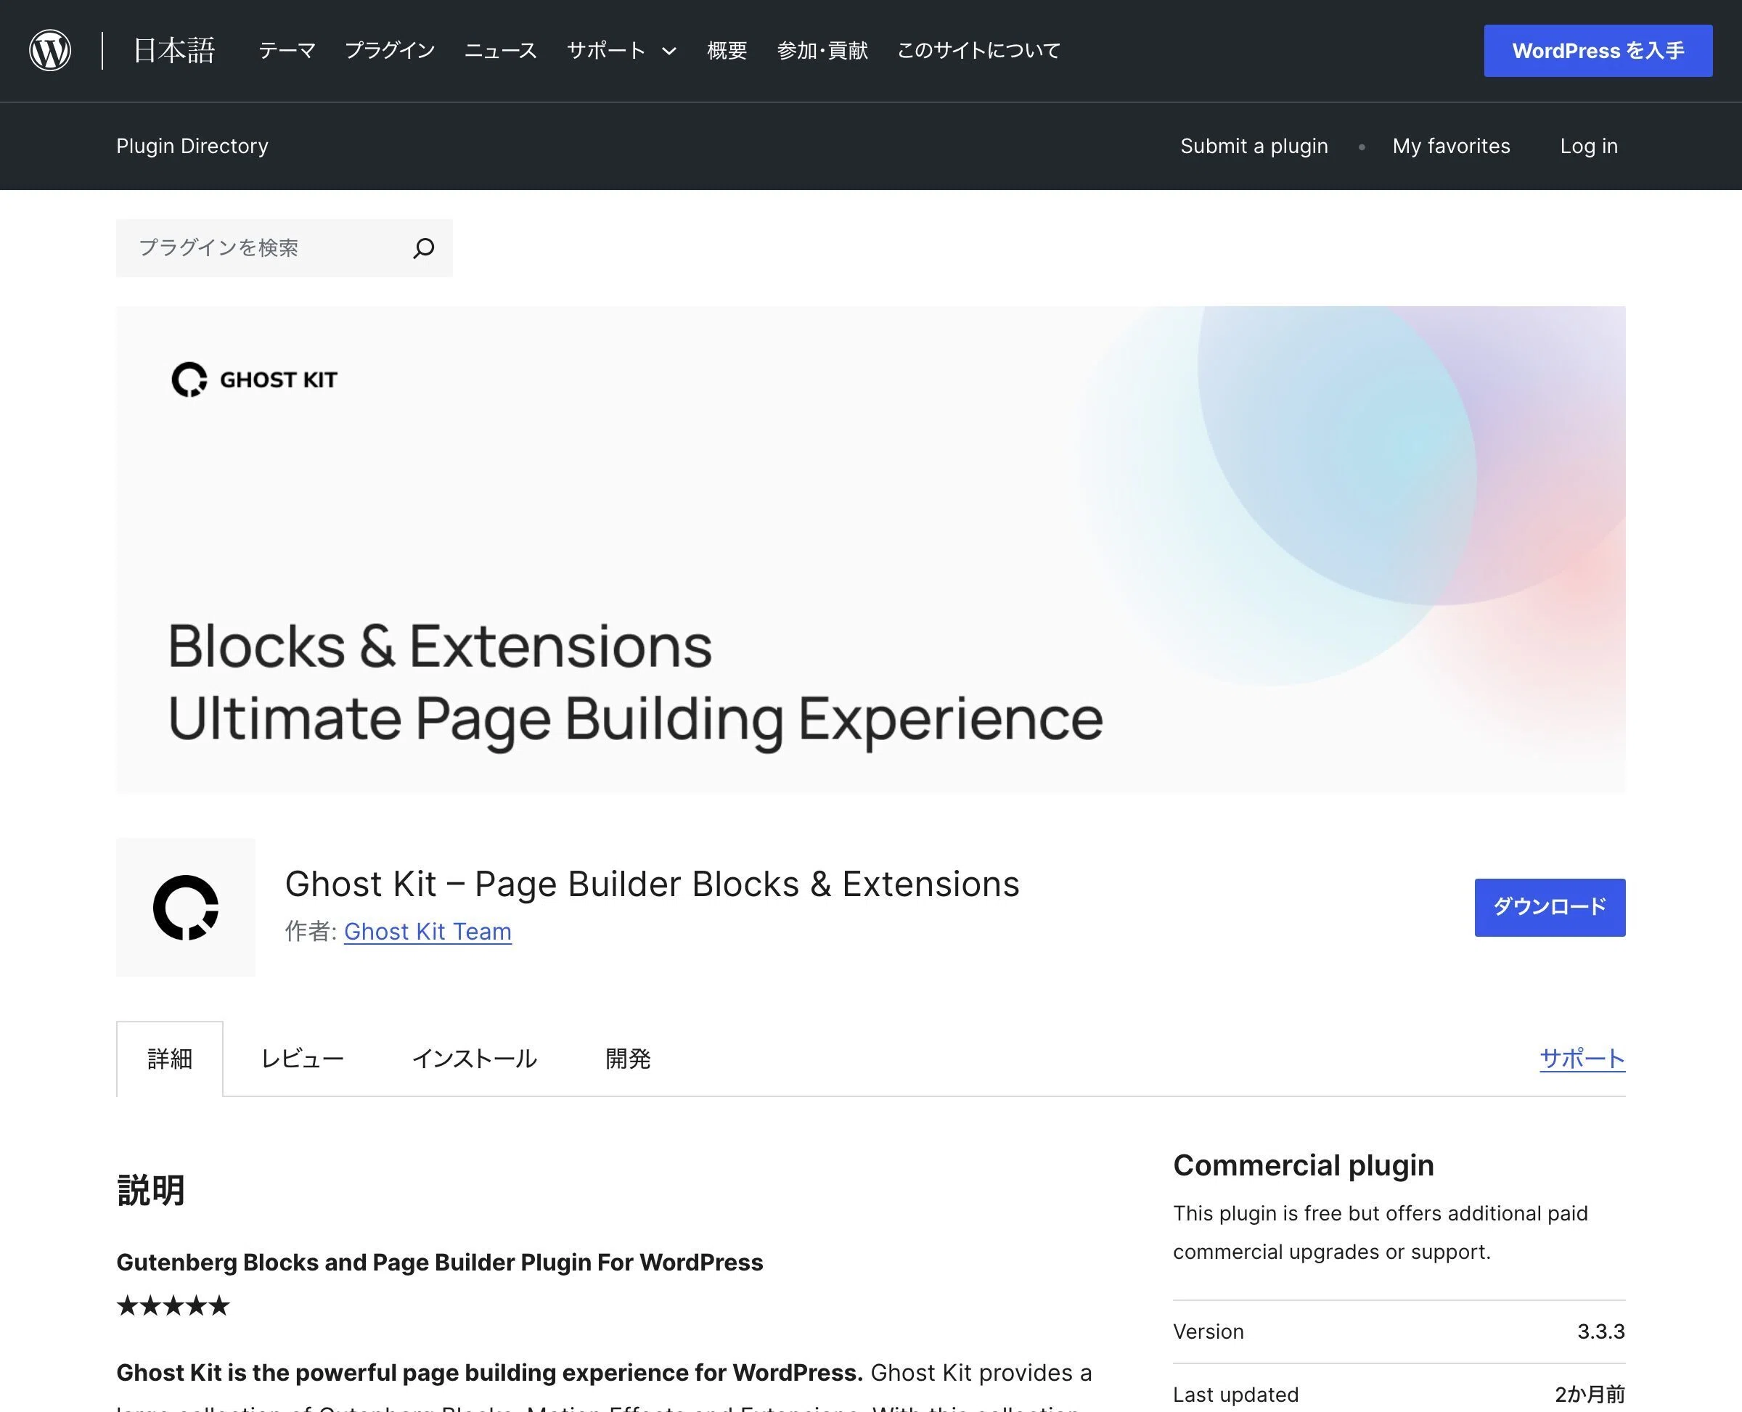Click the ダウンロード button
The width and height of the screenshot is (1742, 1412).
[x=1550, y=907]
